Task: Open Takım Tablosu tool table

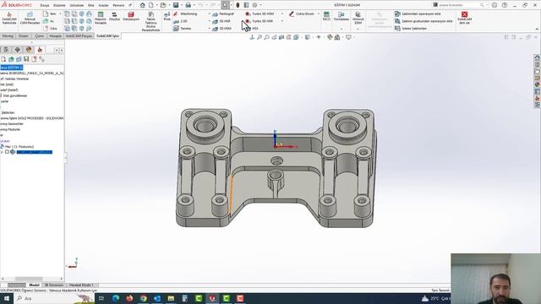Action: (150, 21)
